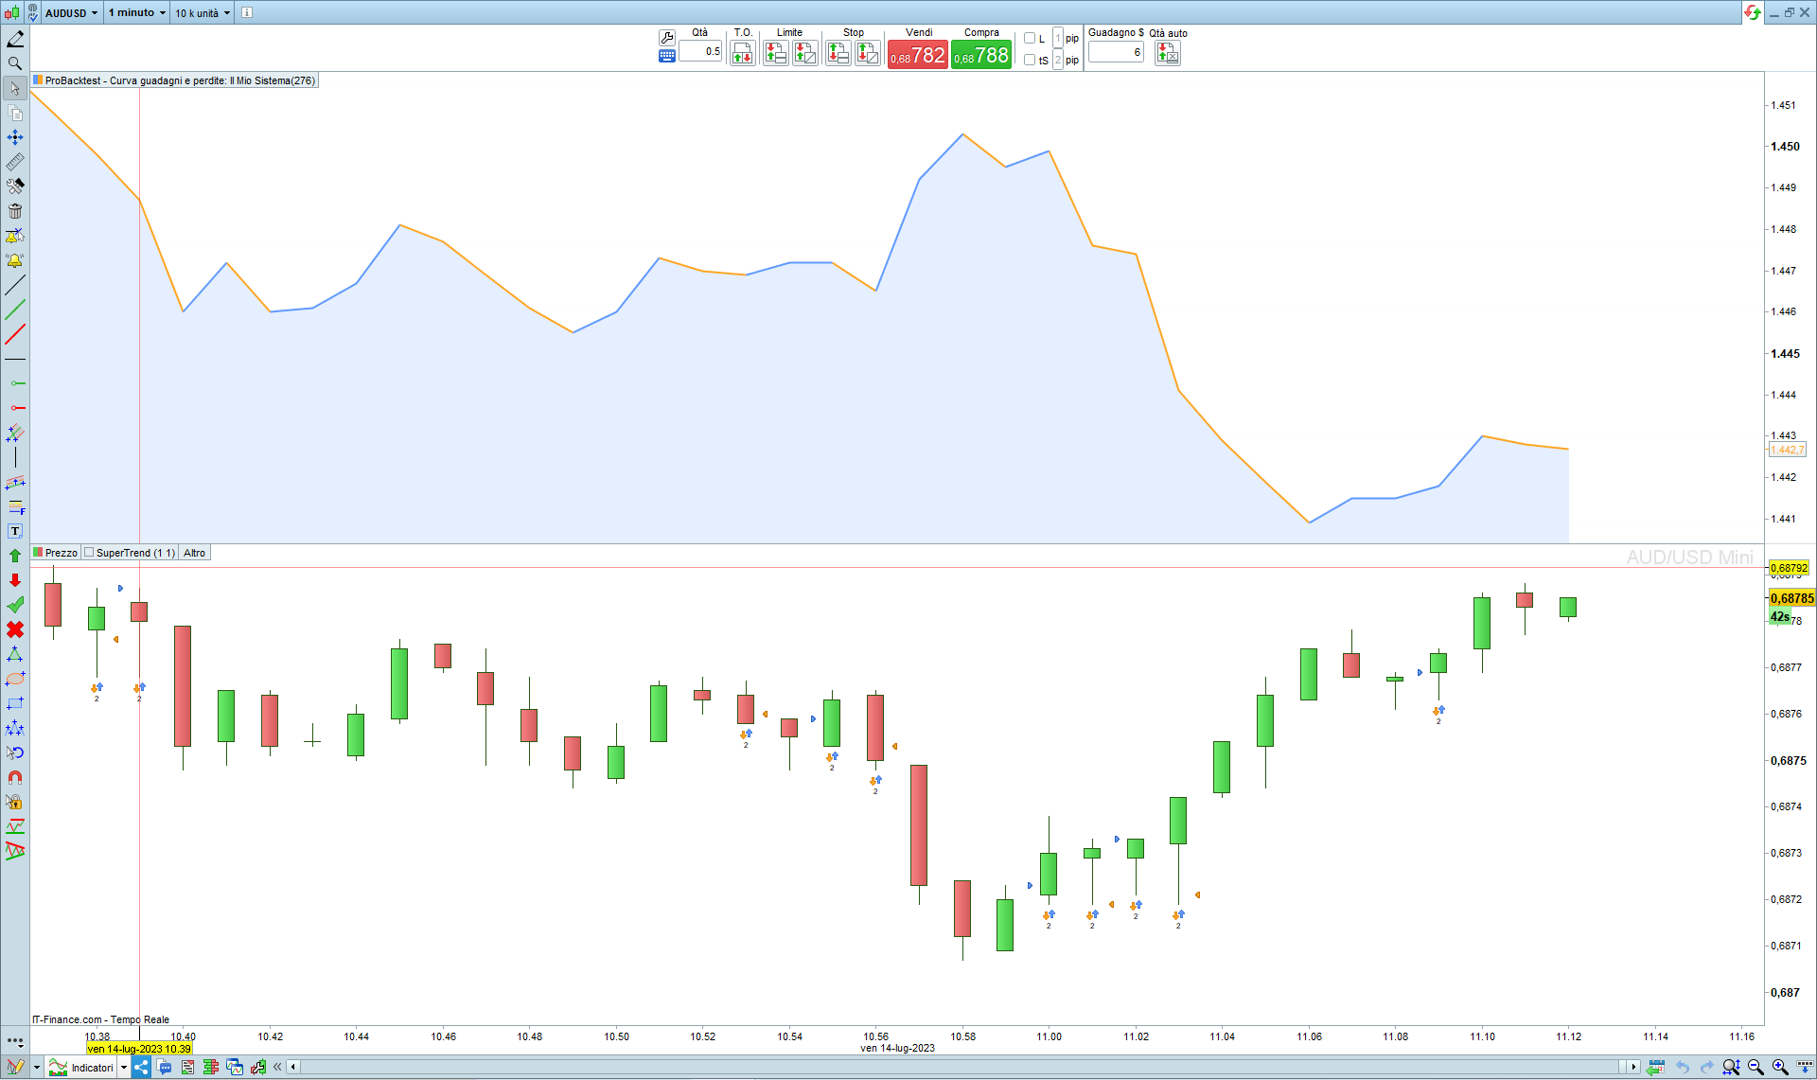This screenshot has width=1817, height=1080.
Task: Open trading settings wrench icon
Action: pos(667,38)
